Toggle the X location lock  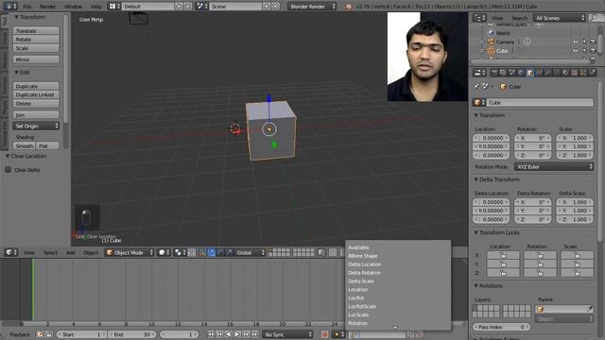pos(503,255)
